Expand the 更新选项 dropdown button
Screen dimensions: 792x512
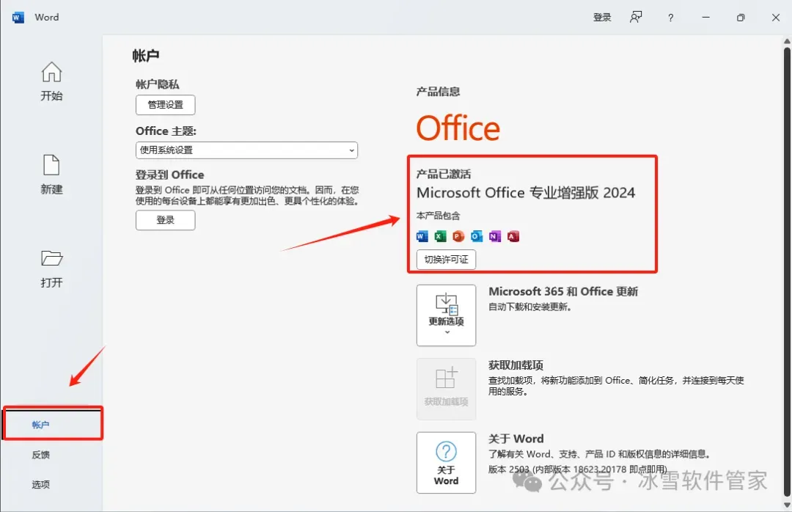point(446,315)
